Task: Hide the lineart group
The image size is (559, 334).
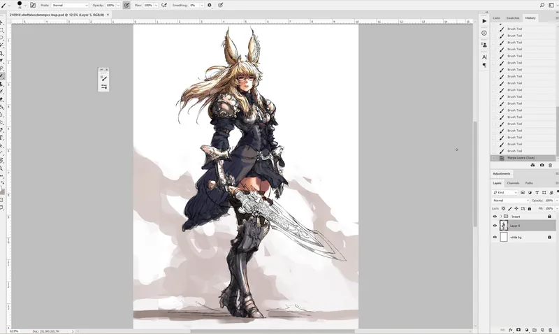Action: pyautogui.click(x=495, y=217)
